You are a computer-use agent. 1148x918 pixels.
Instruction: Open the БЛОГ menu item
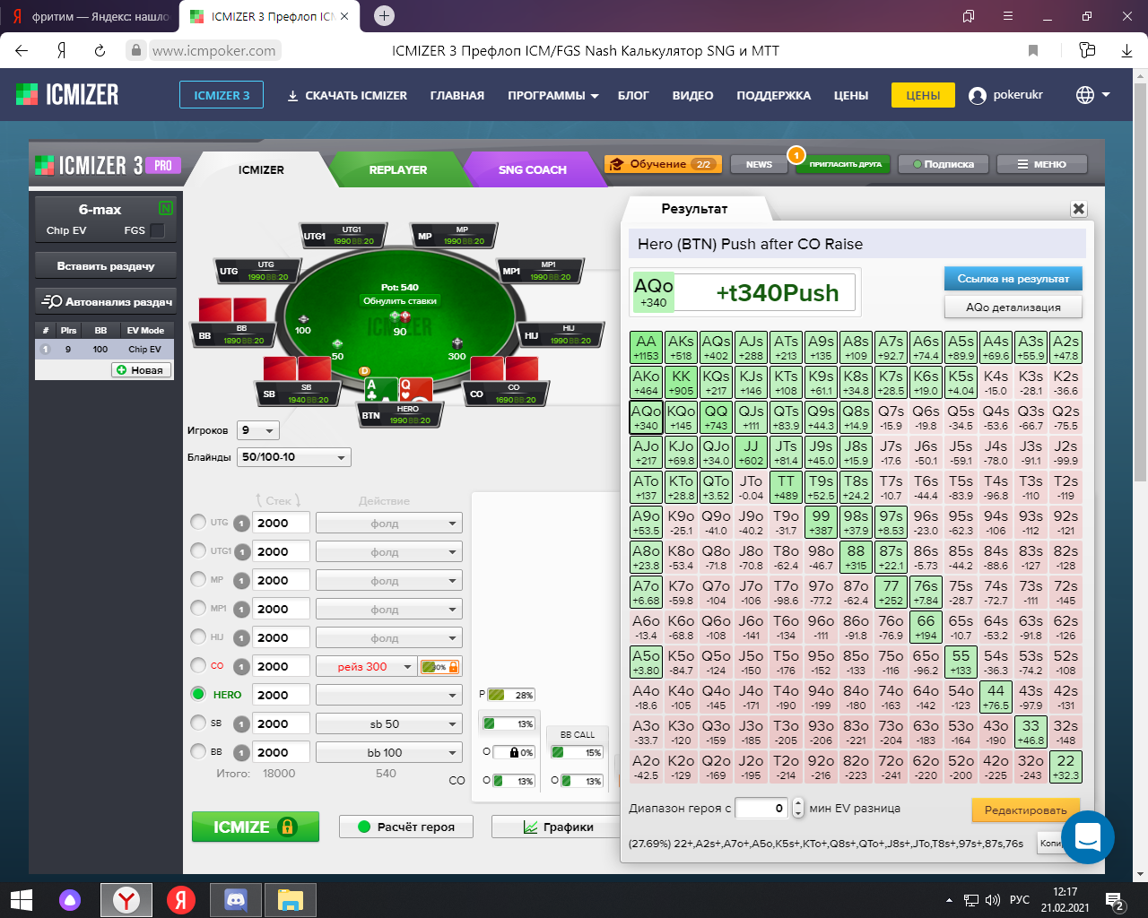[x=633, y=95]
